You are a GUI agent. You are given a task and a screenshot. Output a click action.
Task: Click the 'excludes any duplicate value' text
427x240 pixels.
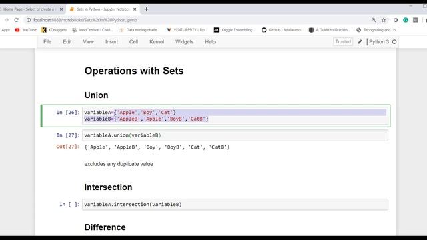[x=119, y=164]
